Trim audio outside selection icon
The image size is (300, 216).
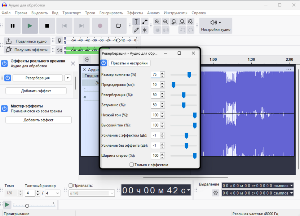(x=158, y=30)
